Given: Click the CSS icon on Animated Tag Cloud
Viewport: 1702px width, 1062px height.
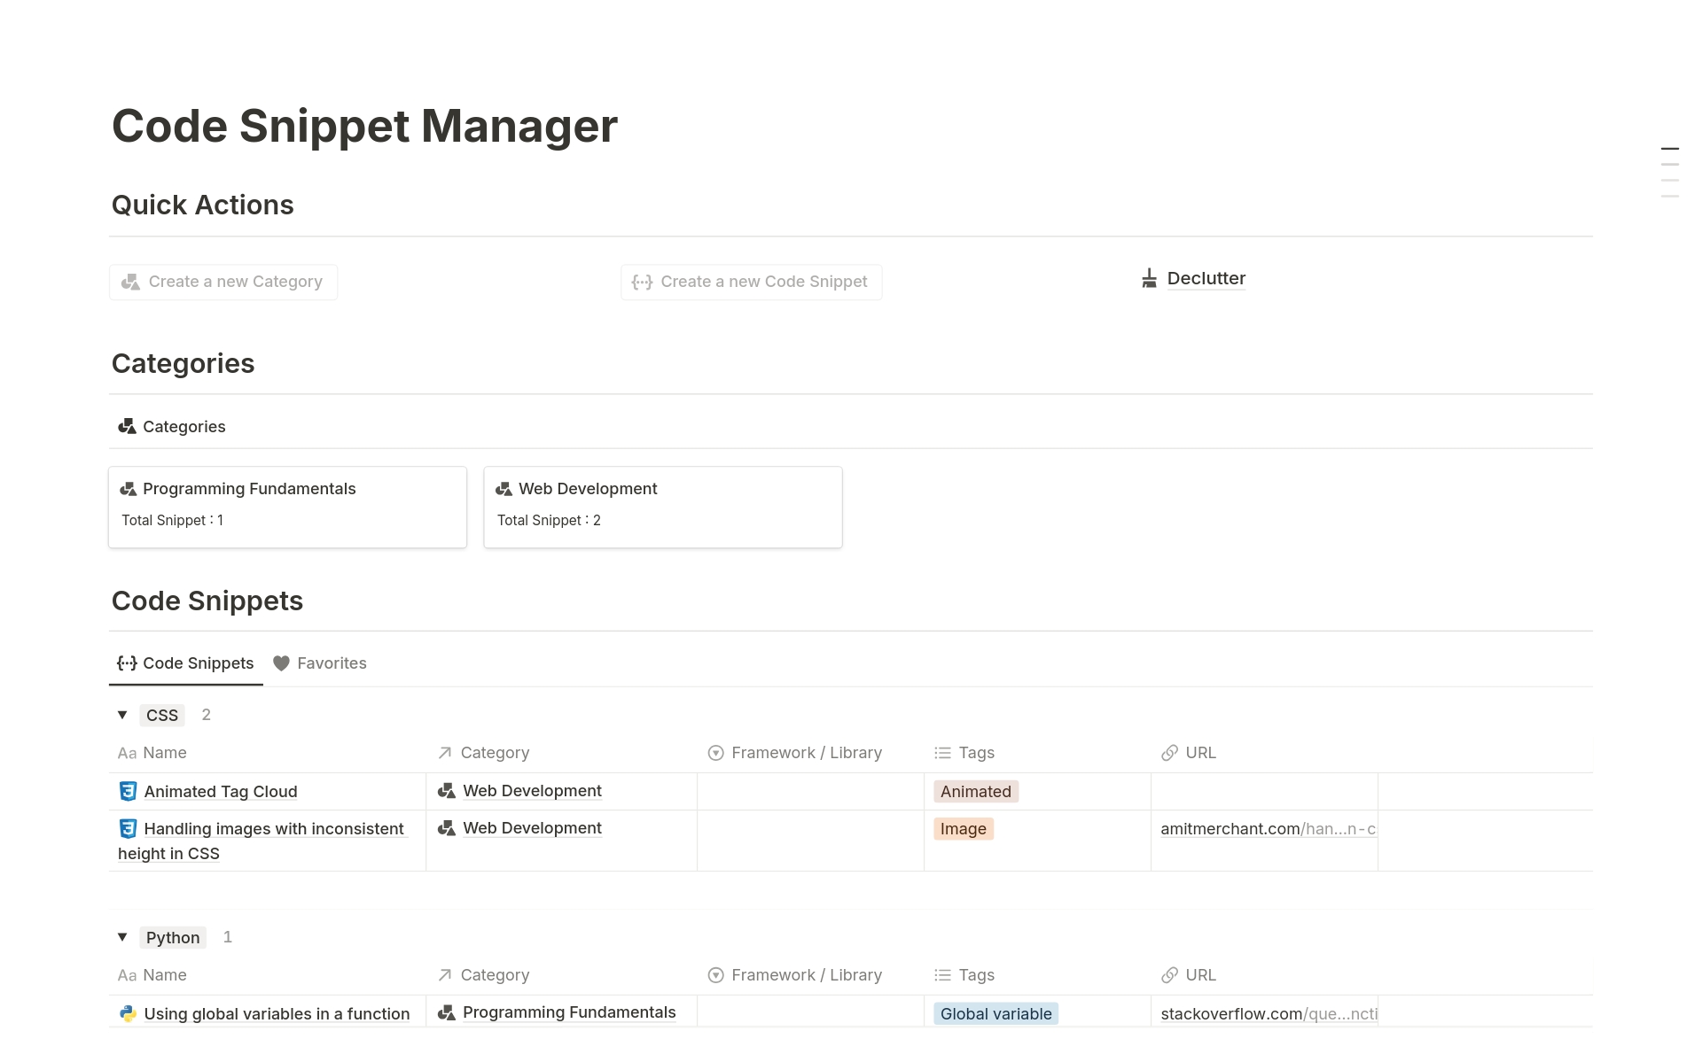Looking at the screenshot, I should point(128,791).
